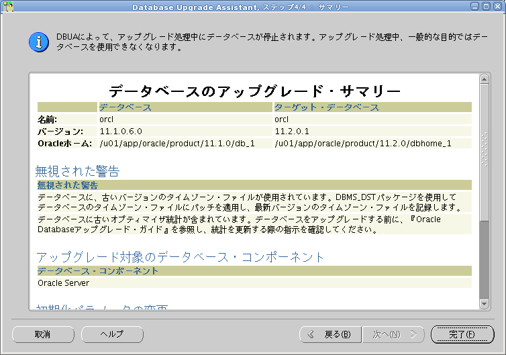Select the source version 11.1.0.6.0

point(121,132)
